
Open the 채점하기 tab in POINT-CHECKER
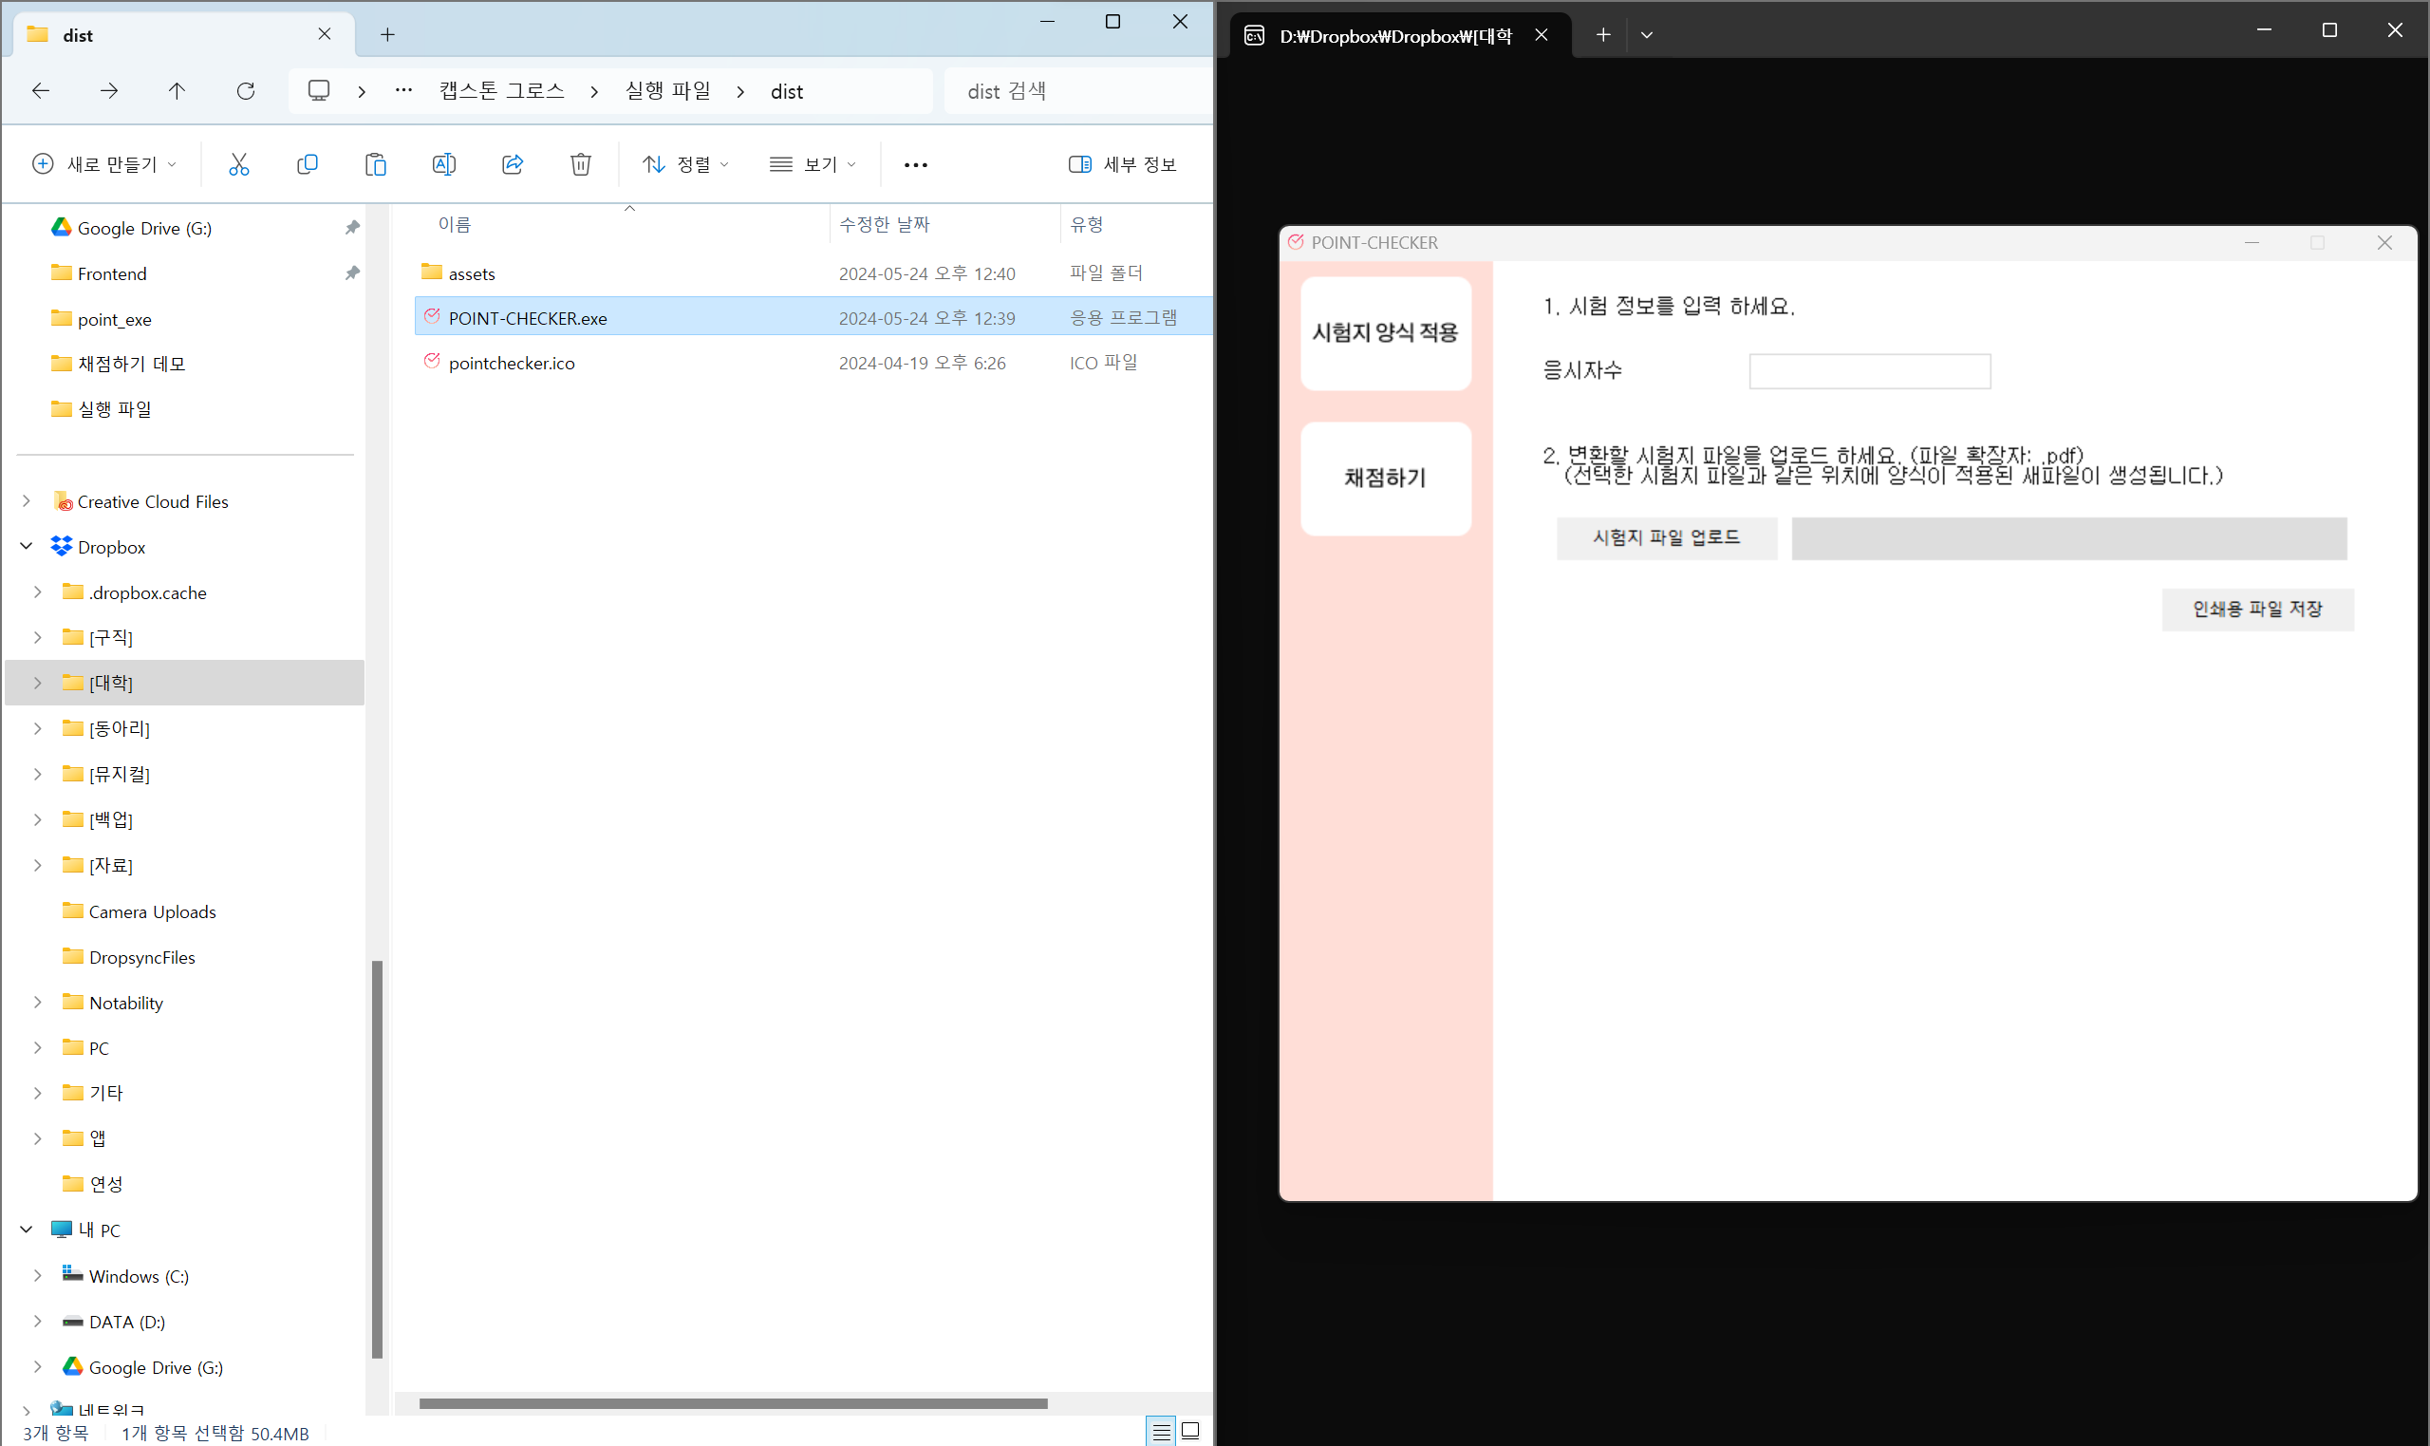(1385, 479)
